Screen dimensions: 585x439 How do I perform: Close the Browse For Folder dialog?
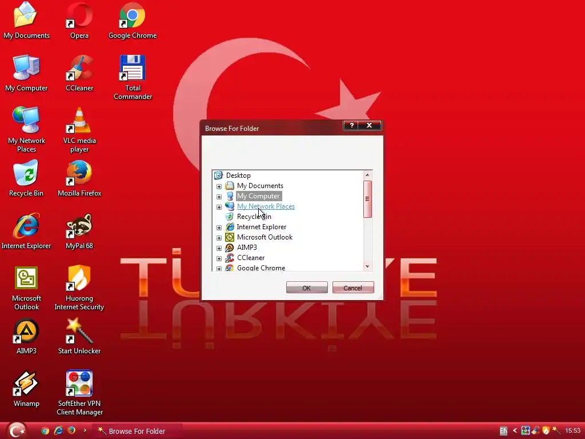370,125
